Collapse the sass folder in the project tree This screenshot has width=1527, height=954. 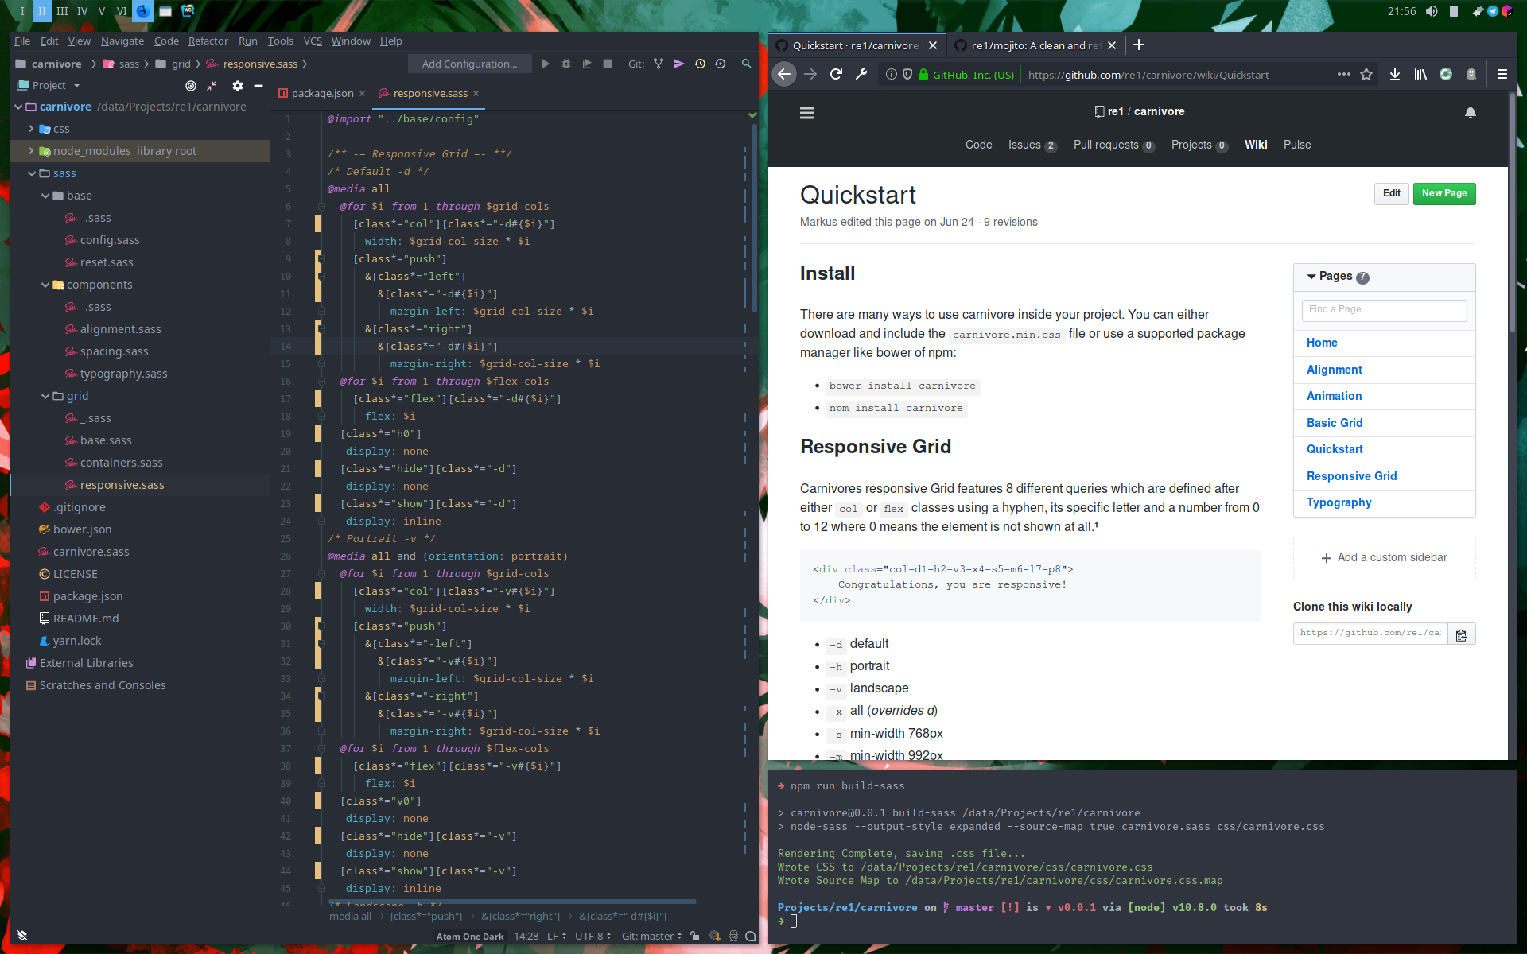[32, 173]
